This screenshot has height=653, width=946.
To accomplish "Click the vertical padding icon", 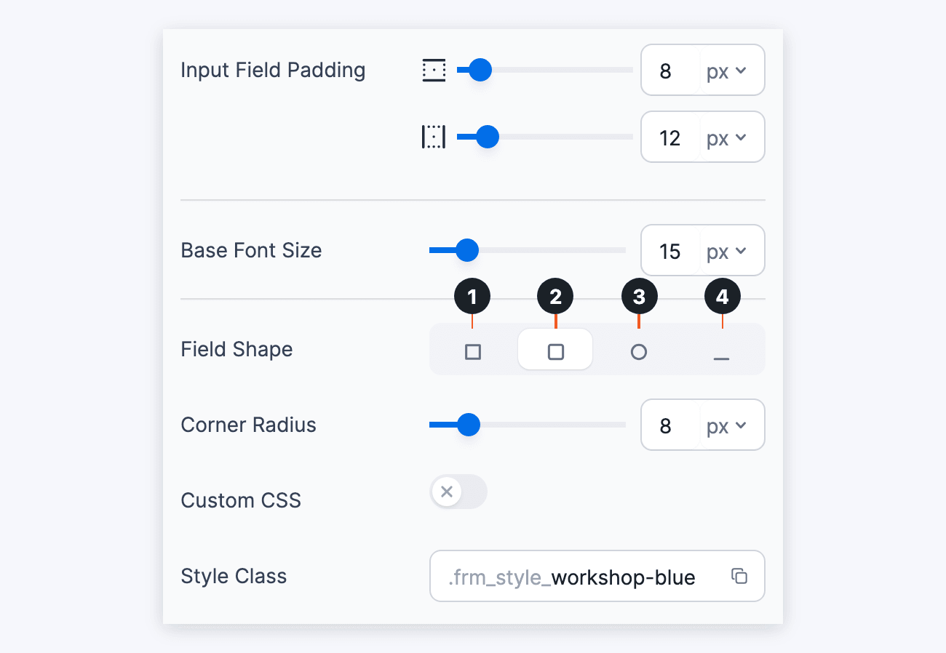I will [x=434, y=71].
